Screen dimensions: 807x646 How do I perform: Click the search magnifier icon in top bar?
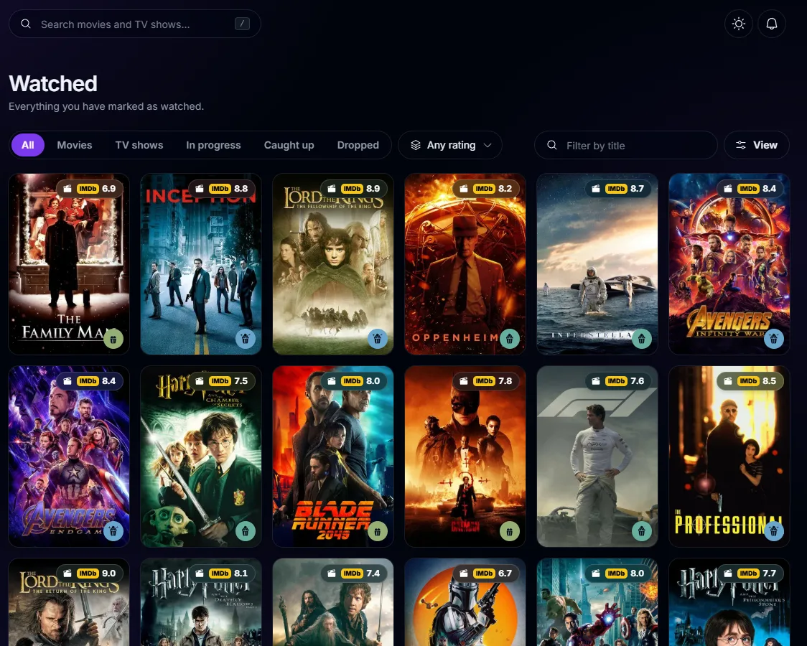point(26,24)
